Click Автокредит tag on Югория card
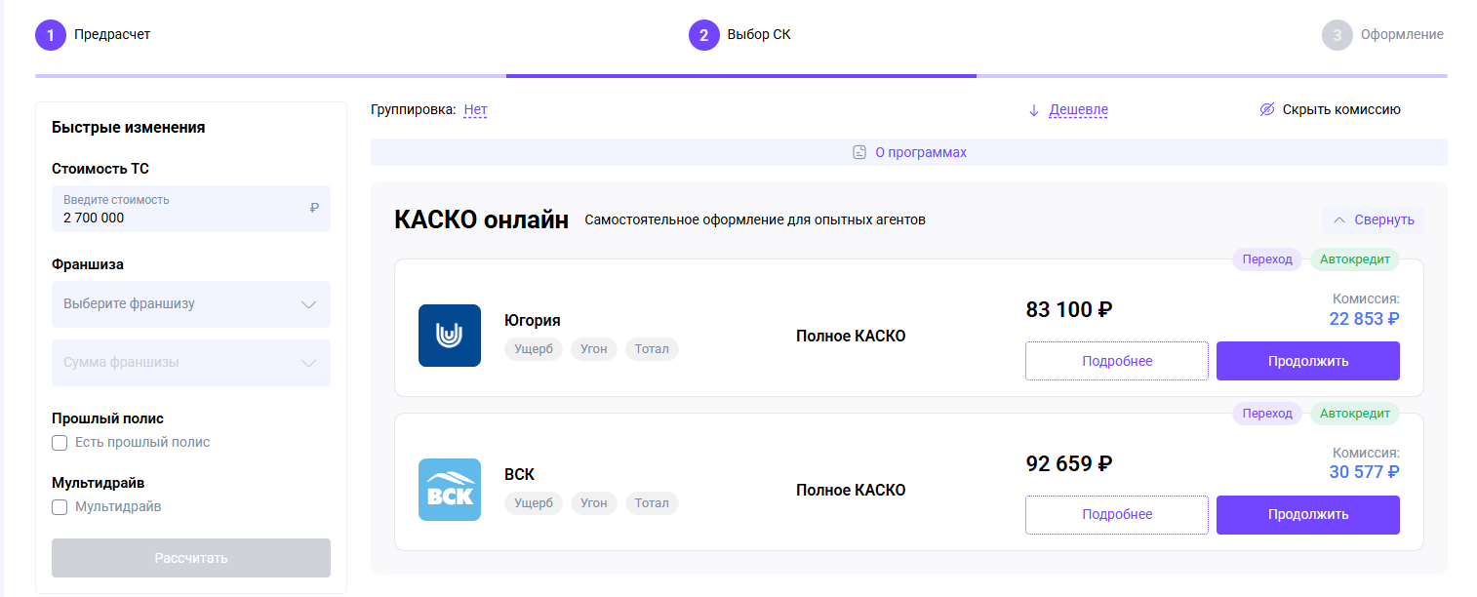The height and width of the screenshot is (597, 1477). point(1355,259)
